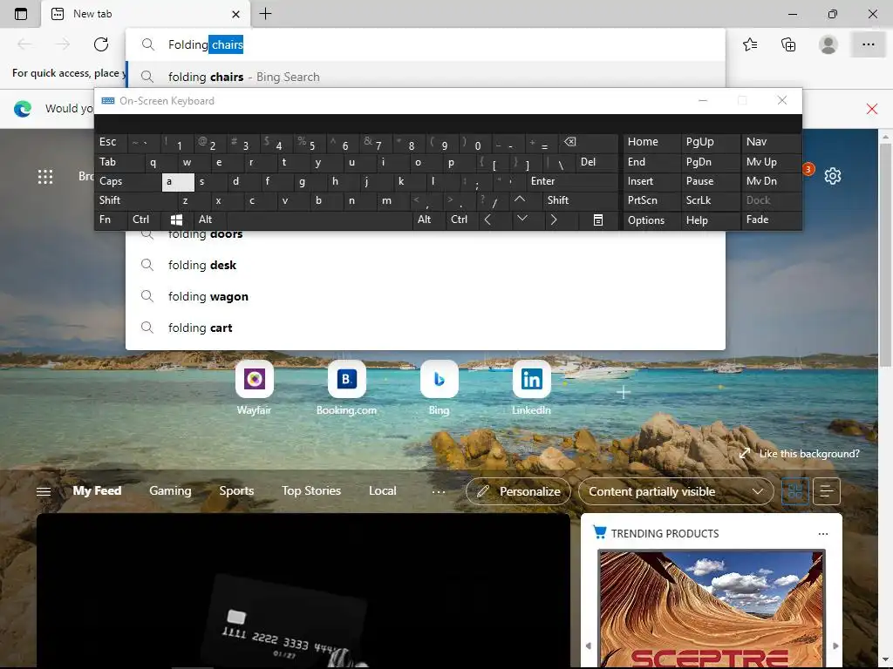
Task: Click 'Like this background?' link
Action: click(x=809, y=453)
